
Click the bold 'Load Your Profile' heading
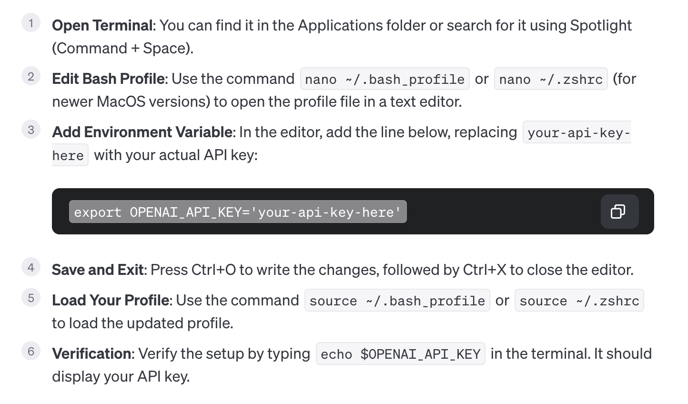[111, 300]
